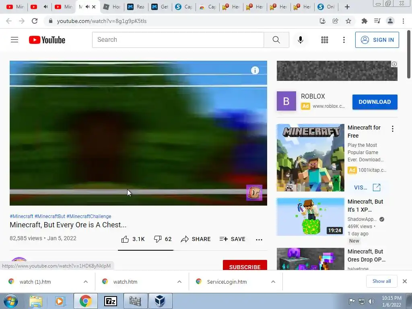Open 7-Zip from the taskbar

coord(110,301)
